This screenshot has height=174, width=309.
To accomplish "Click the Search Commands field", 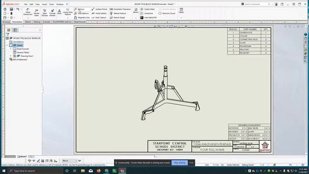I will tap(256, 4).
